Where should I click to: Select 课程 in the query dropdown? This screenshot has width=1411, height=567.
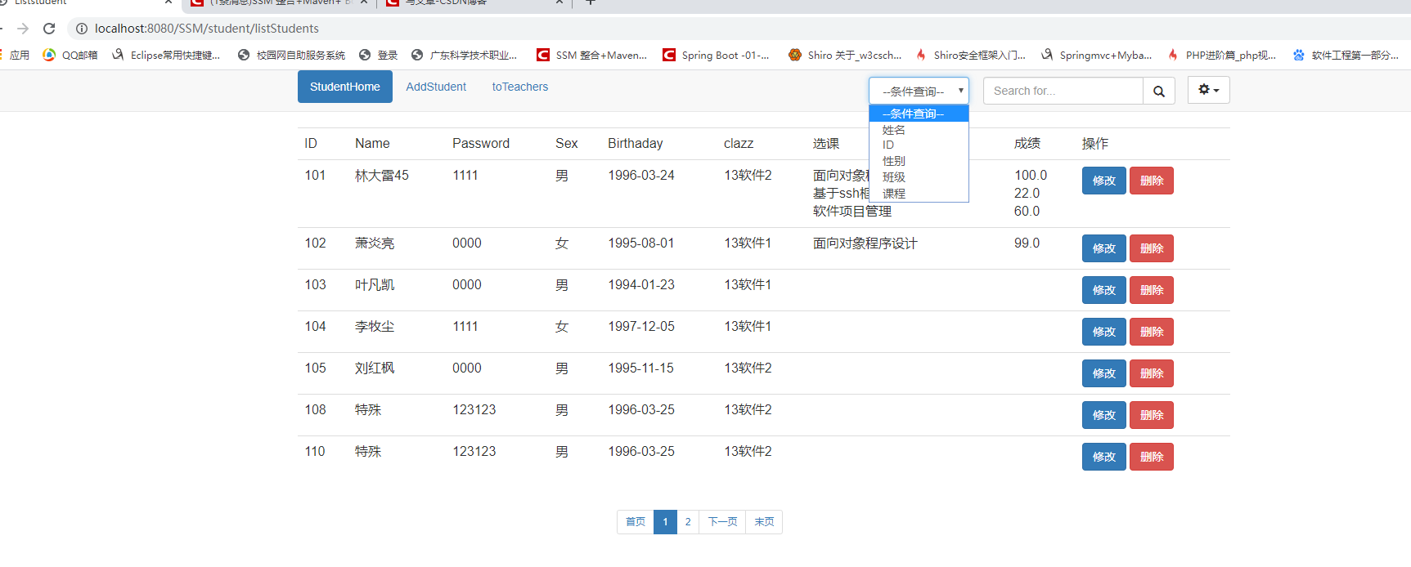coord(919,194)
